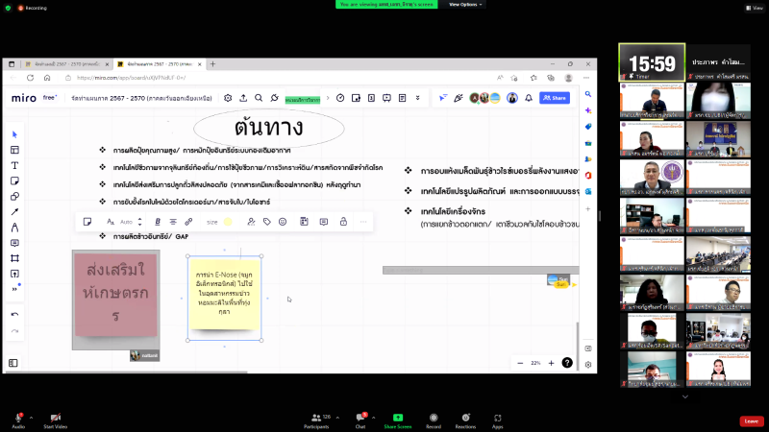This screenshot has height=432, width=769.
Task: Open the sticky note yellow color swatch
Action: [228, 222]
